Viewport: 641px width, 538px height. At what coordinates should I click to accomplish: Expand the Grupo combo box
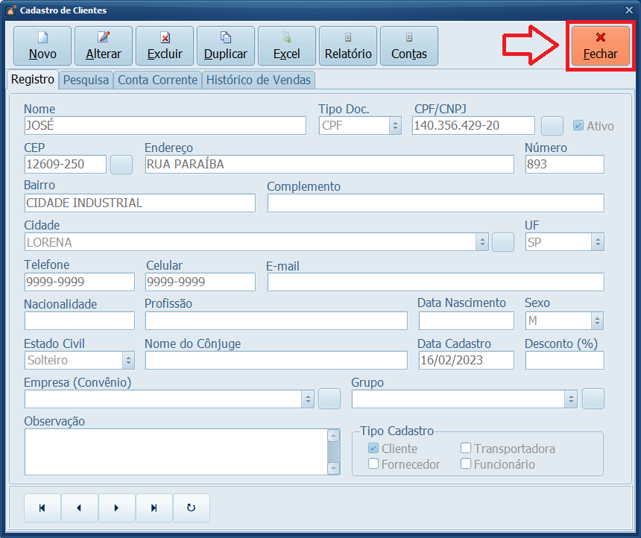(x=571, y=399)
